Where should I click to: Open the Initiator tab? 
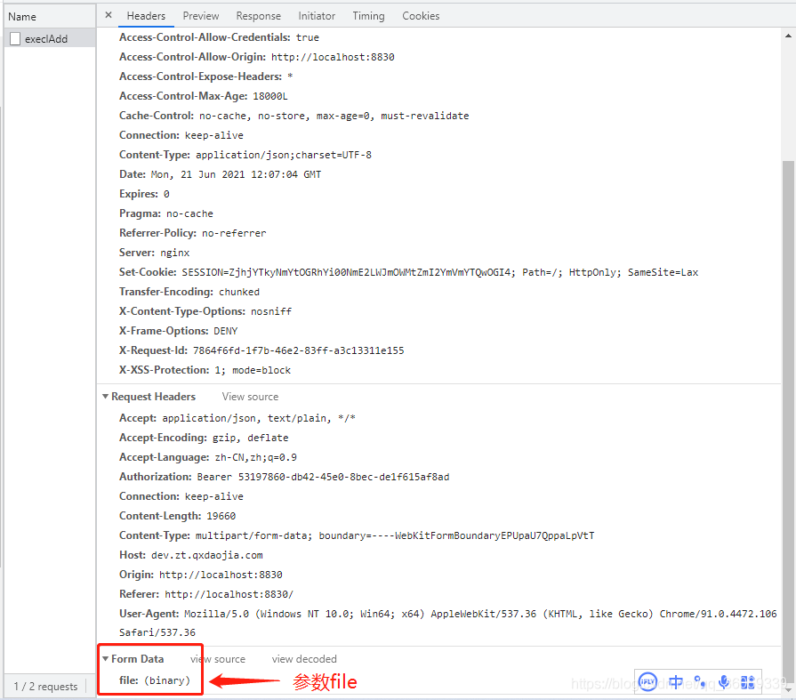(x=317, y=15)
